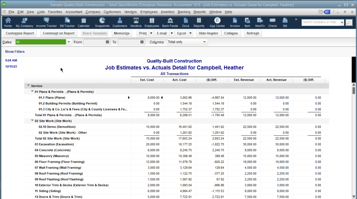Image resolution: width=357 pixels, height=199 pixels.
Task: Open E-mail button dropdown arrow
Action: pos(172,33)
